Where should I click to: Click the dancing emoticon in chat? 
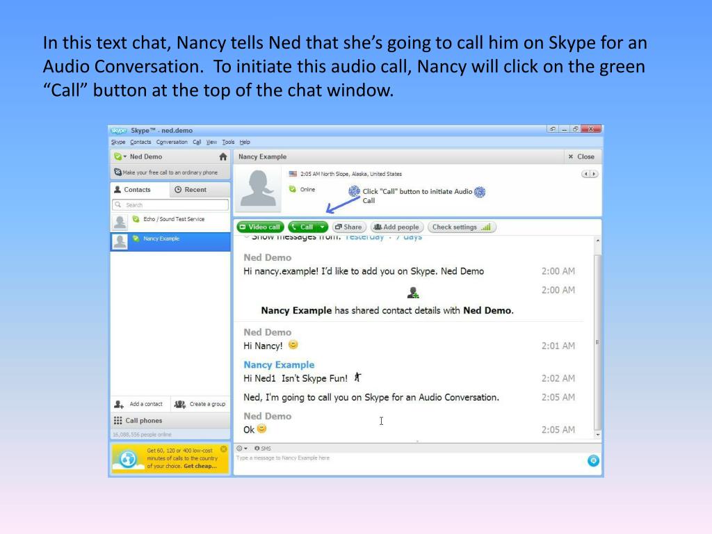pyautogui.click(x=357, y=377)
